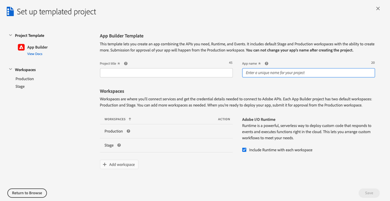
Task: Focus the Project title input field
Action: tap(166, 73)
